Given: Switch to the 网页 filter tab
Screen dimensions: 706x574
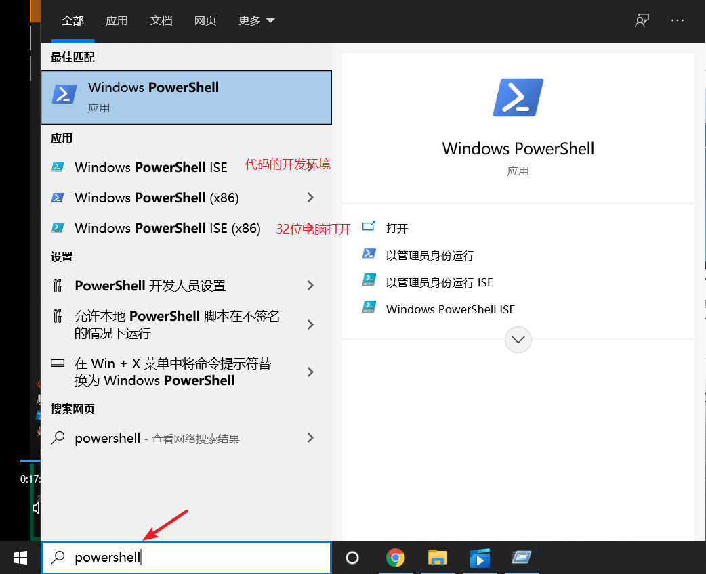Looking at the screenshot, I should tap(205, 21).
